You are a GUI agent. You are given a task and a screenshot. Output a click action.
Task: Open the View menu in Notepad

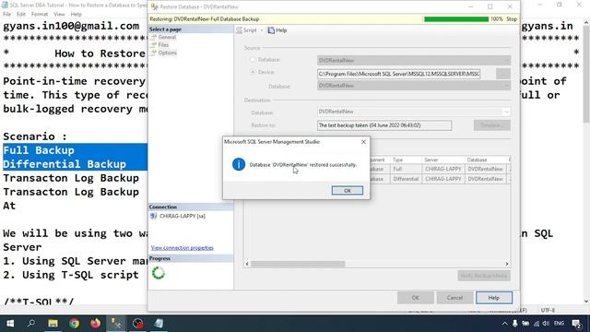(x=59, y=14)
